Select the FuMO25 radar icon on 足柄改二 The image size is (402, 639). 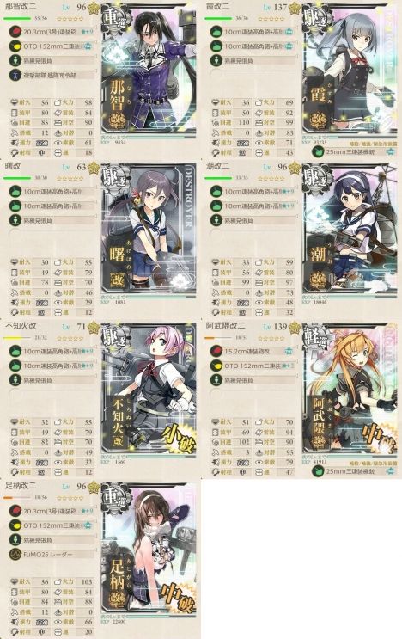coord(15,554)
